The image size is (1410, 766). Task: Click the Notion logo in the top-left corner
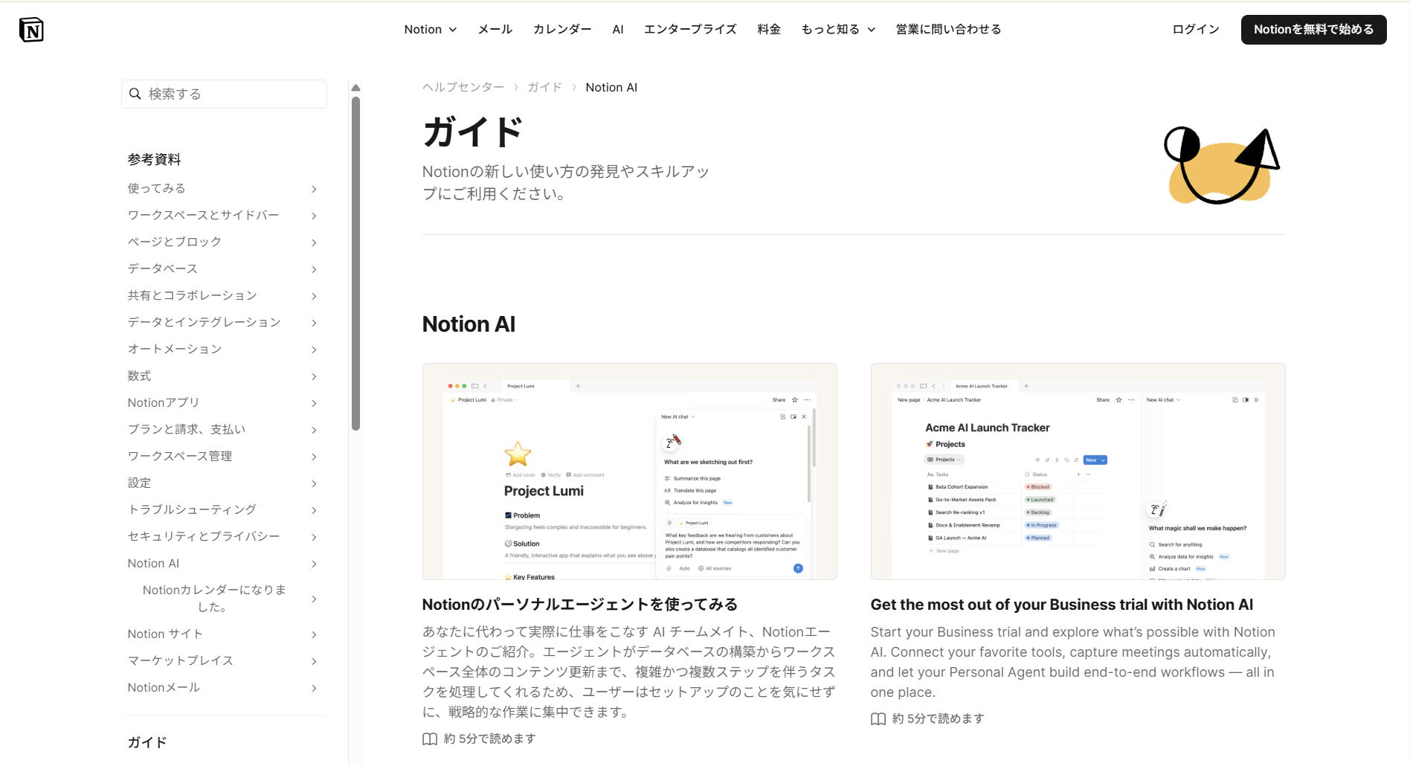(31, 30)
